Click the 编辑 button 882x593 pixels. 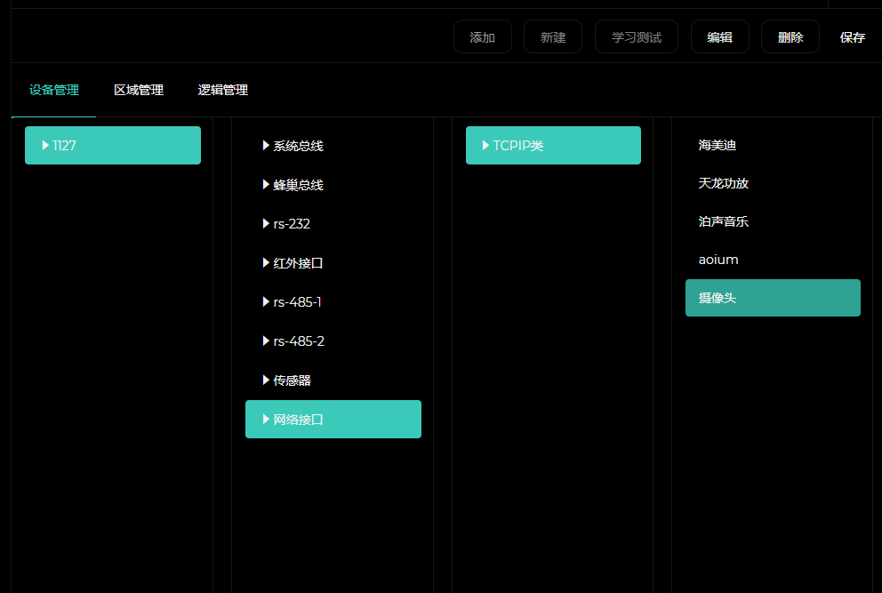click(x=720, y=37)
